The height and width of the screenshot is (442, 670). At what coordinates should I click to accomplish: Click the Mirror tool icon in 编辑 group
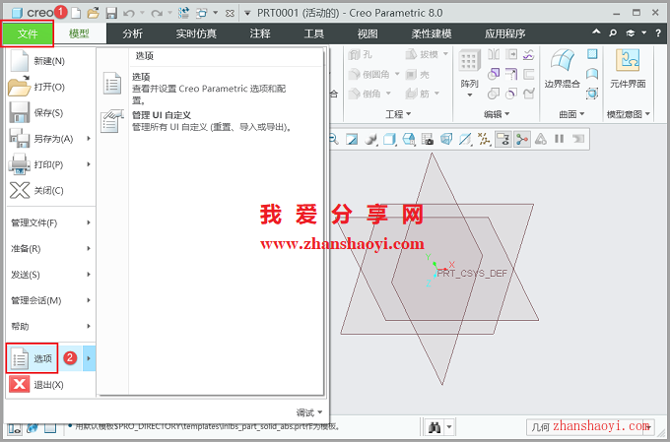pyautogui.click(x=494, y=54)
